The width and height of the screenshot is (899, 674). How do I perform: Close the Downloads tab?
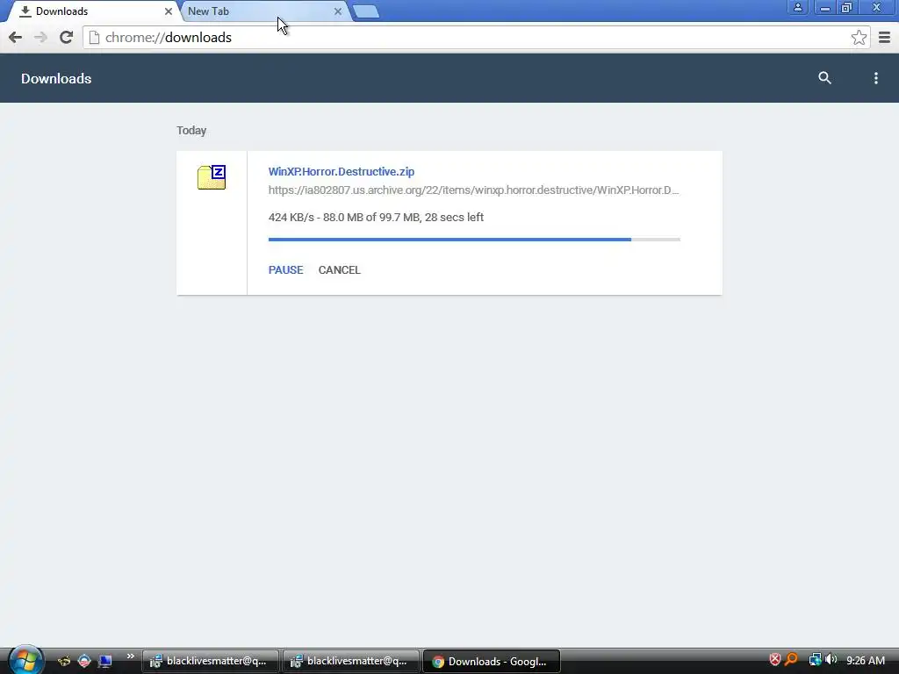coord(168,11)
